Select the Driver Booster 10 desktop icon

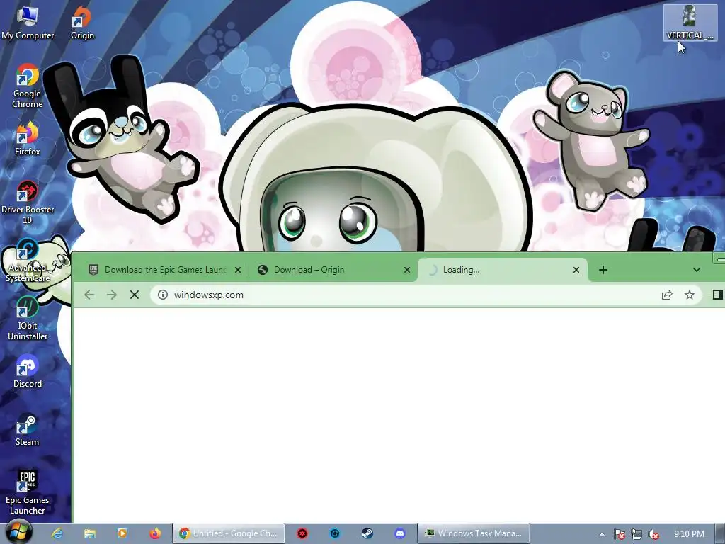point(28,203)
